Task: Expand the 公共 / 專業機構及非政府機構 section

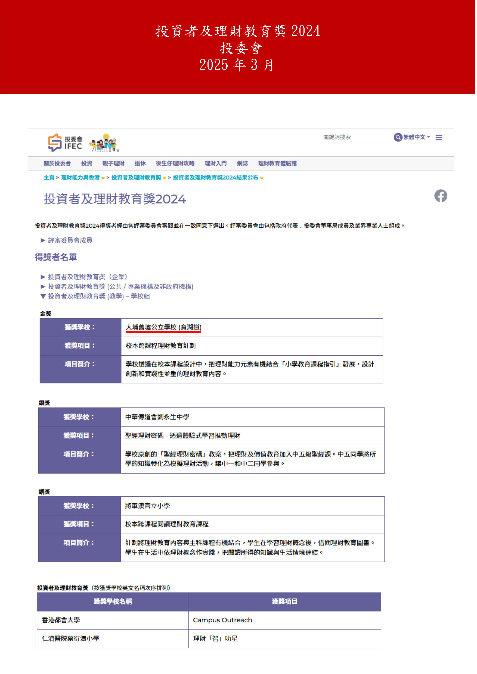Action: click(117, 286)
